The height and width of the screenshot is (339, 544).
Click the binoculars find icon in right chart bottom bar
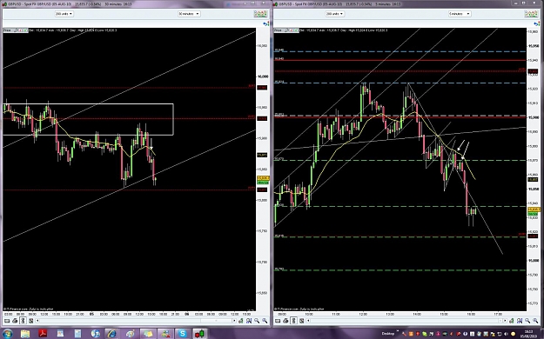click(x=520, y=321)
